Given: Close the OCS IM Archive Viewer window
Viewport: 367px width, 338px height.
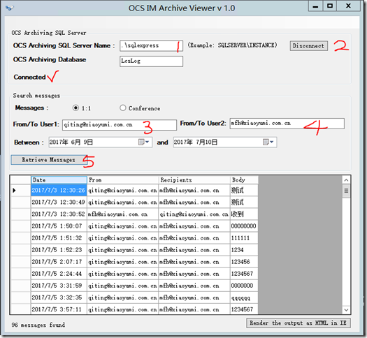Looking at the screenshot, I should pos(349,6).
